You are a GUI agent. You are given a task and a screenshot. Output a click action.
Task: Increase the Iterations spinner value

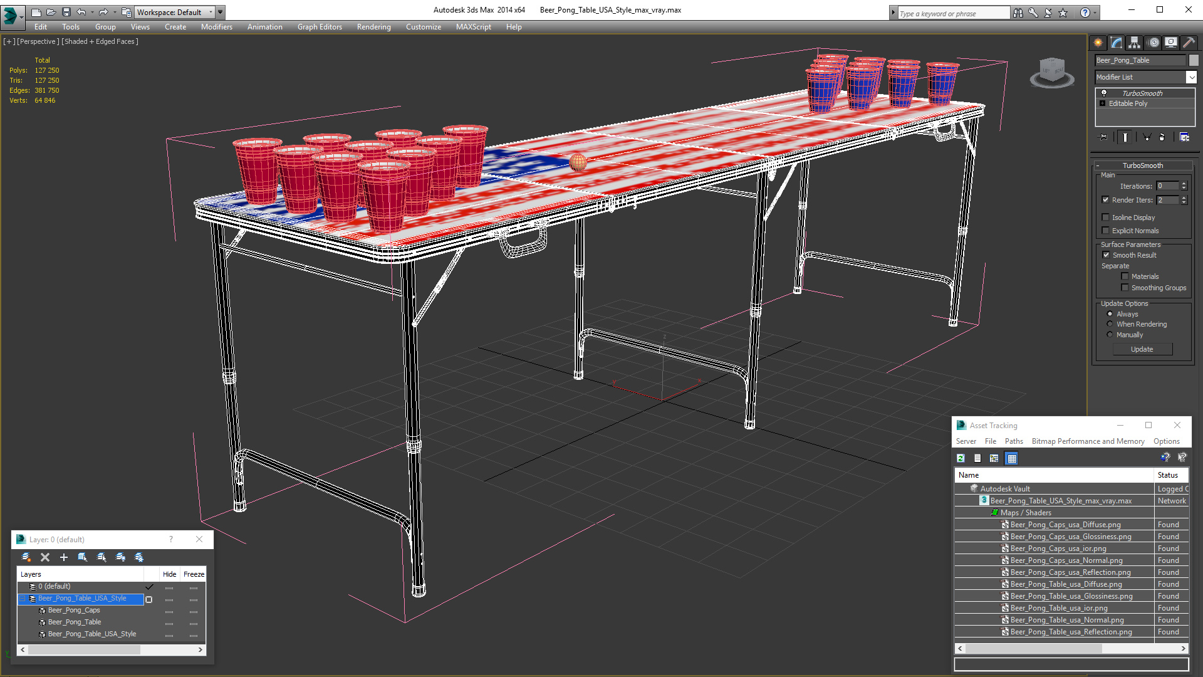tap(1184, 184)
